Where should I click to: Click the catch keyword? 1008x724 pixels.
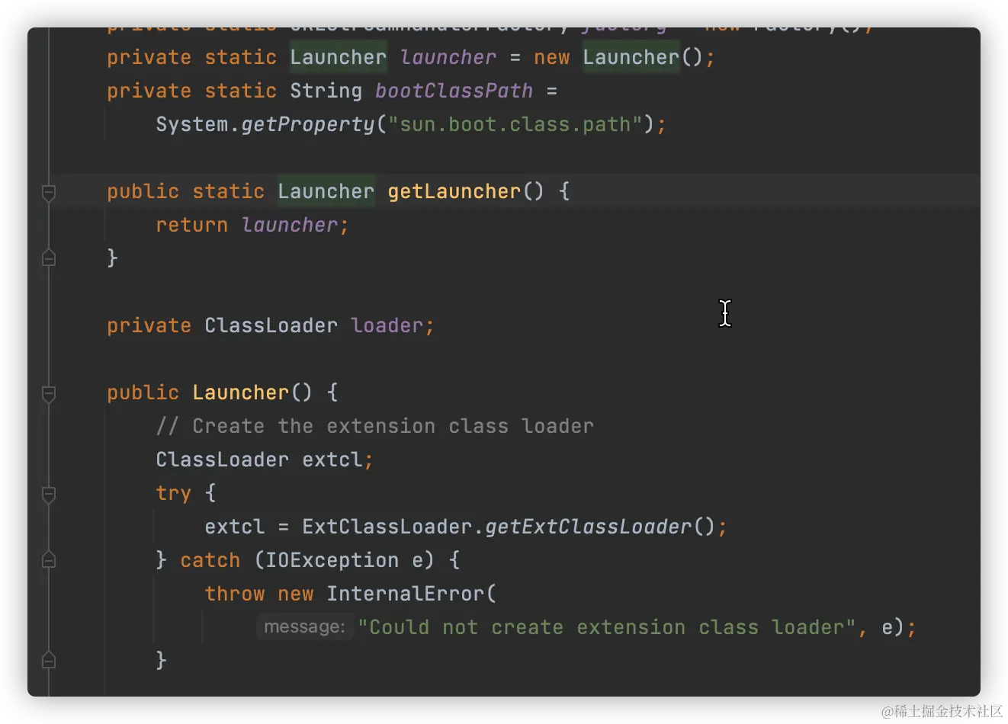[x=210, y=560]
